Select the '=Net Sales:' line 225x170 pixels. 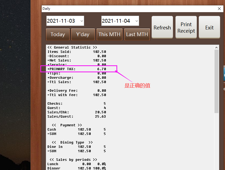[77, 60]
